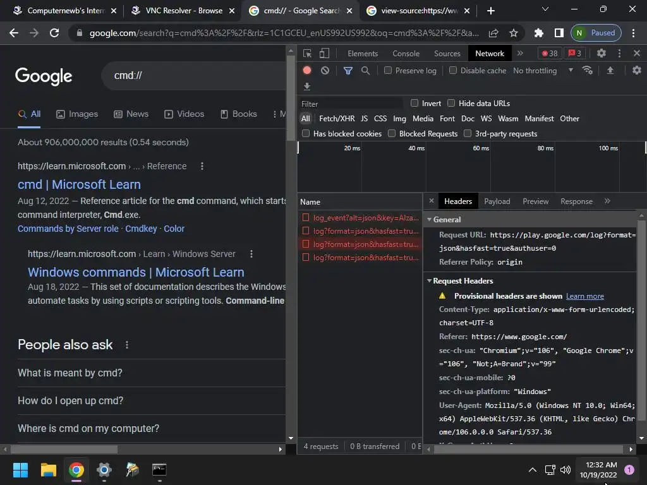Show hidden system tray icons
Screen dimensions: 647x485
(x=533, y=470)
